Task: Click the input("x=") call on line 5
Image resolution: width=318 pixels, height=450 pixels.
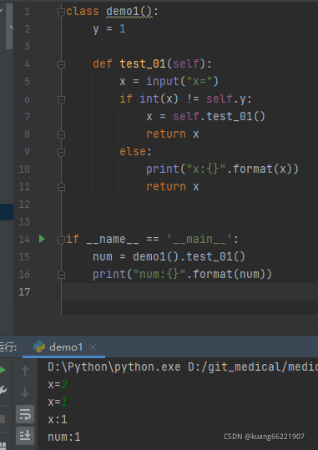Action: coord(183,82)
